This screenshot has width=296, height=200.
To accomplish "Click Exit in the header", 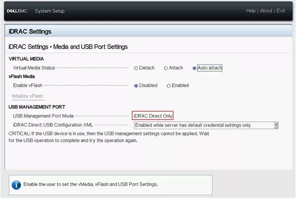I will (x=281, y=11).
